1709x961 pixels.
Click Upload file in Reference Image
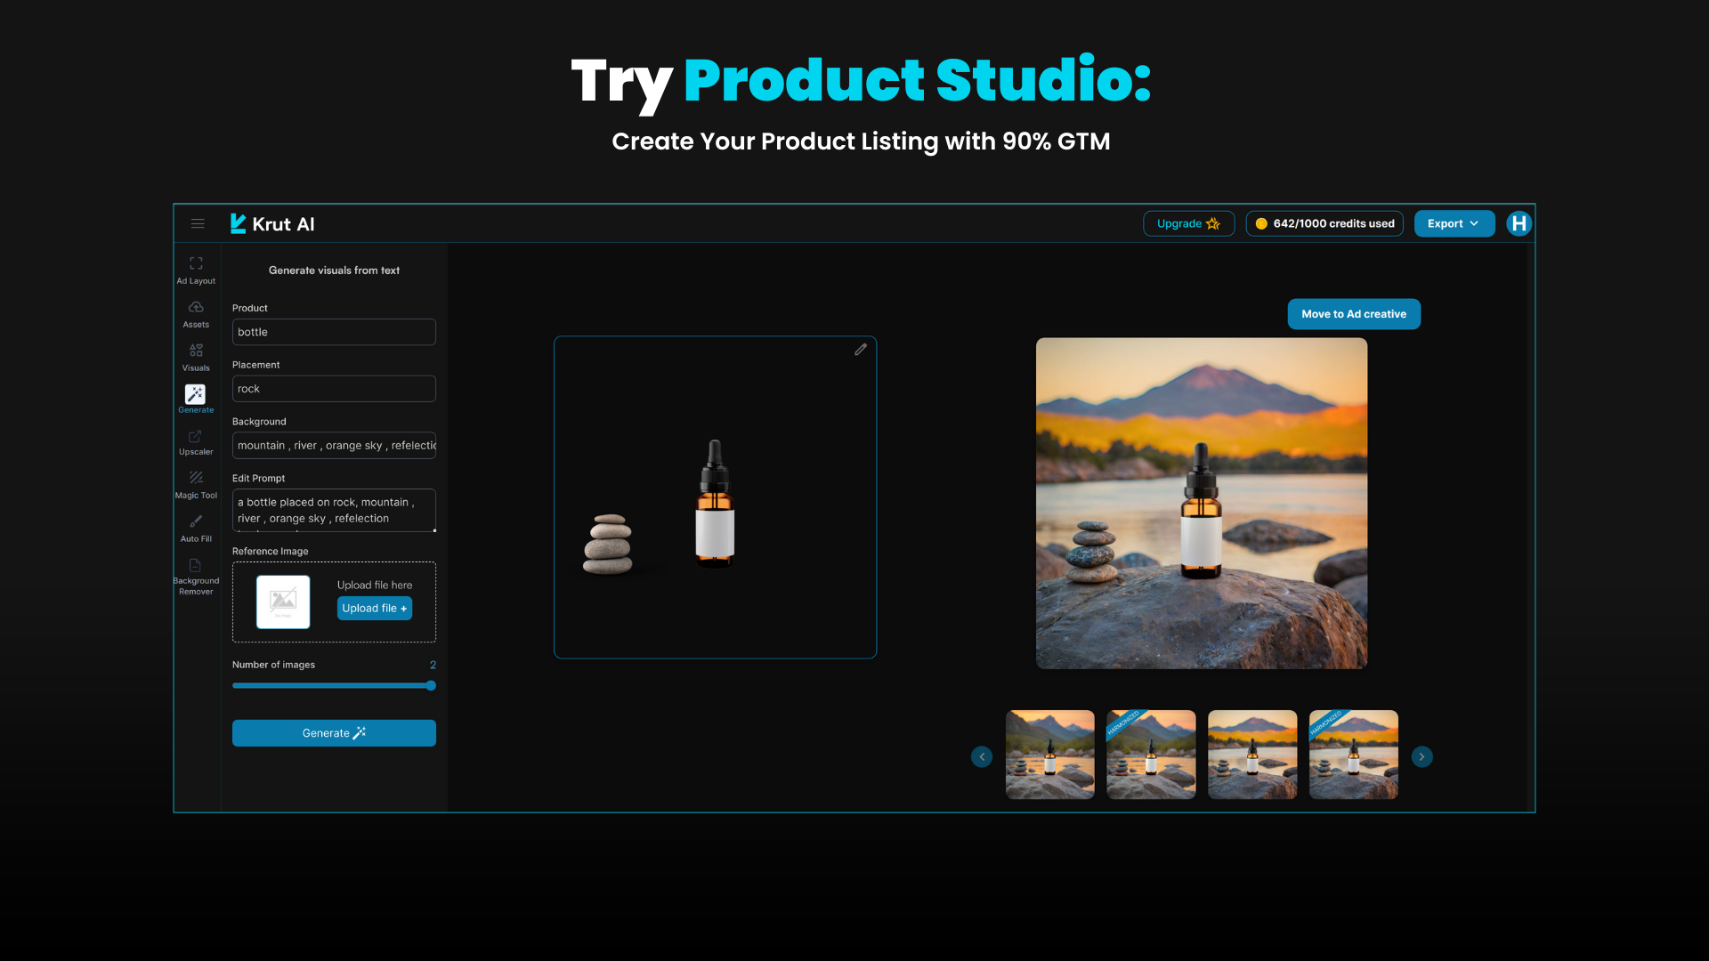click(x=375, y=607)
